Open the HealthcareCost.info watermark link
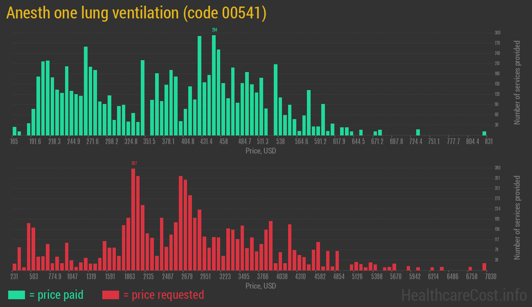This screenshot has width=532, height=307. 464,295
